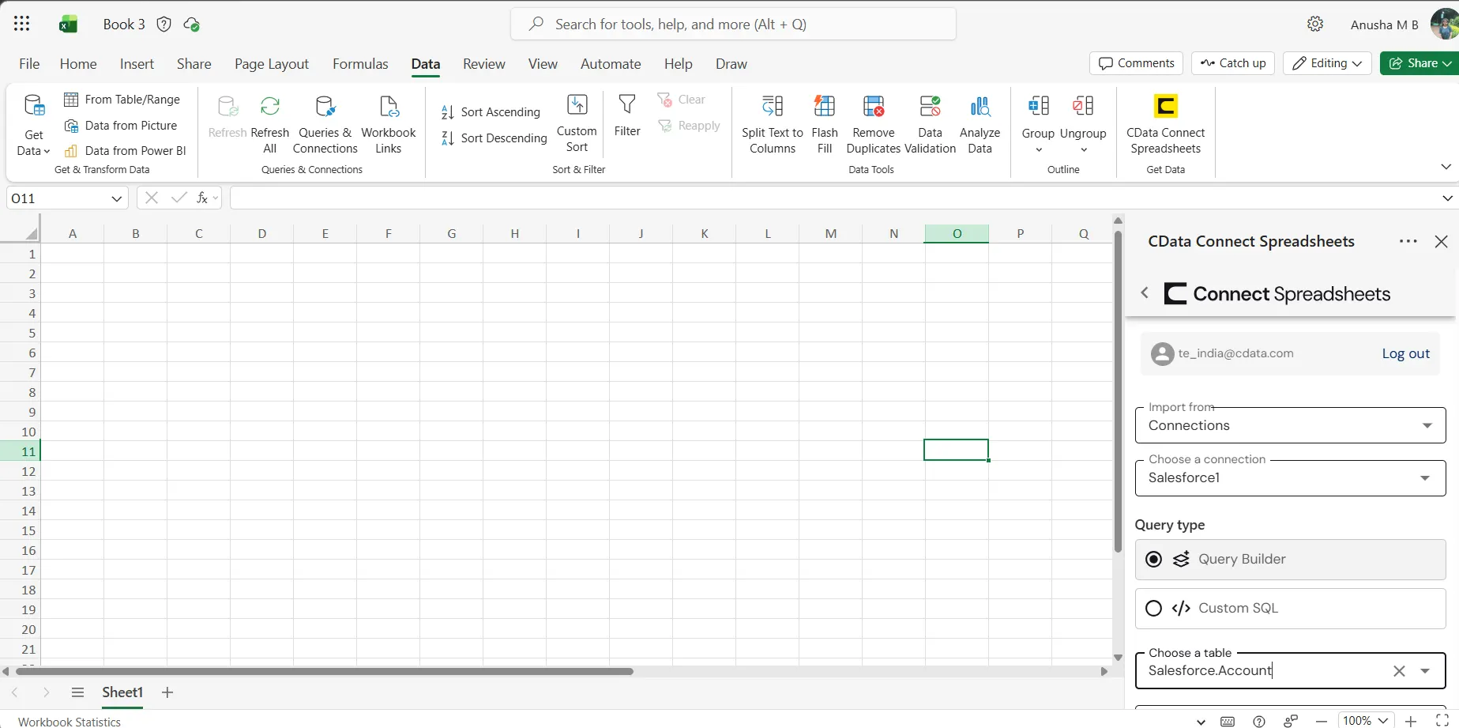
Task: Toggle Filter on the data
Action: click(x=627, y=117)
